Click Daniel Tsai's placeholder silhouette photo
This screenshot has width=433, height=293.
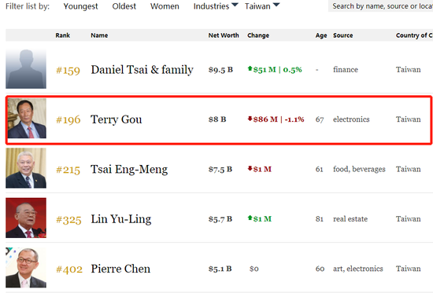pyautogui.click(x=26, y=68)
